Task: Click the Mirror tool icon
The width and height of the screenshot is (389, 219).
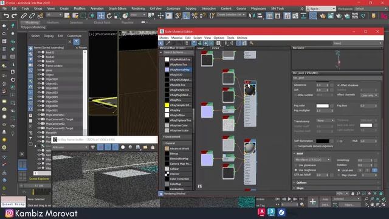Action: [x=252, y=16]
